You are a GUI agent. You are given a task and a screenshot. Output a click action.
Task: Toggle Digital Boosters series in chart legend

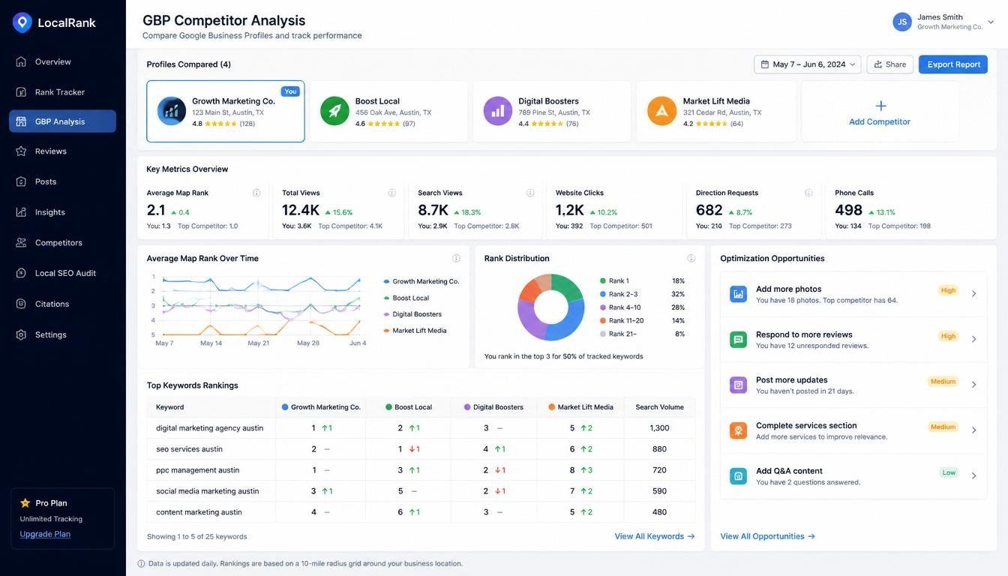coord(412,314)
